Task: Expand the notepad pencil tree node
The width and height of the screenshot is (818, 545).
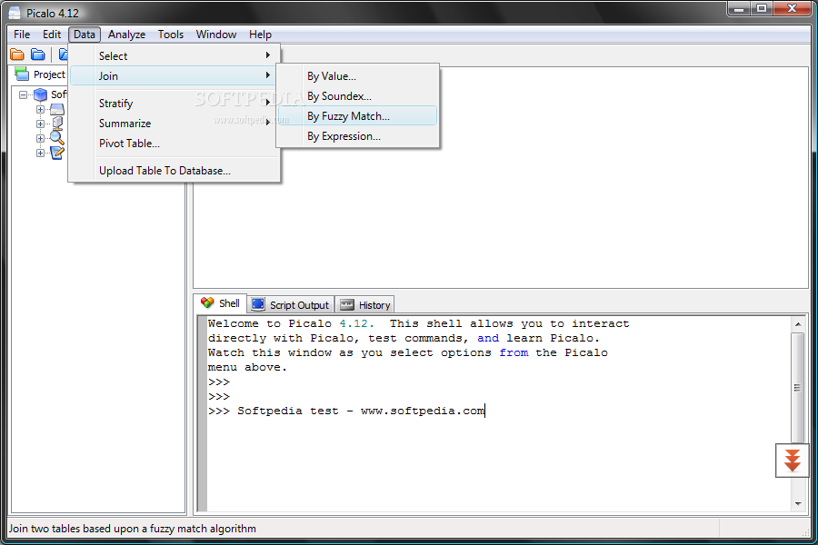Action: pyautogui.click(x=40, y=153)
